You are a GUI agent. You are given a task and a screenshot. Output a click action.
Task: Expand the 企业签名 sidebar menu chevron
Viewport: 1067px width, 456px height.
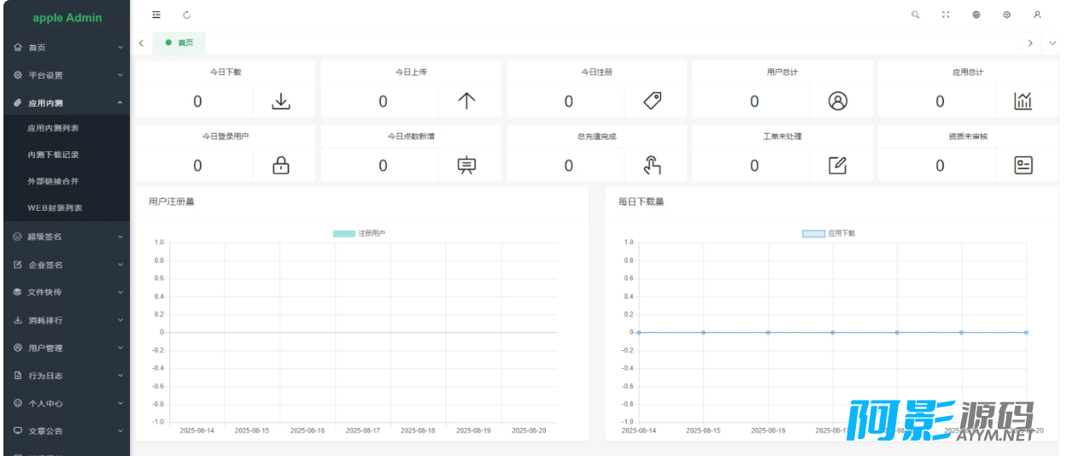pyautogui.click(x=120, y=265)
